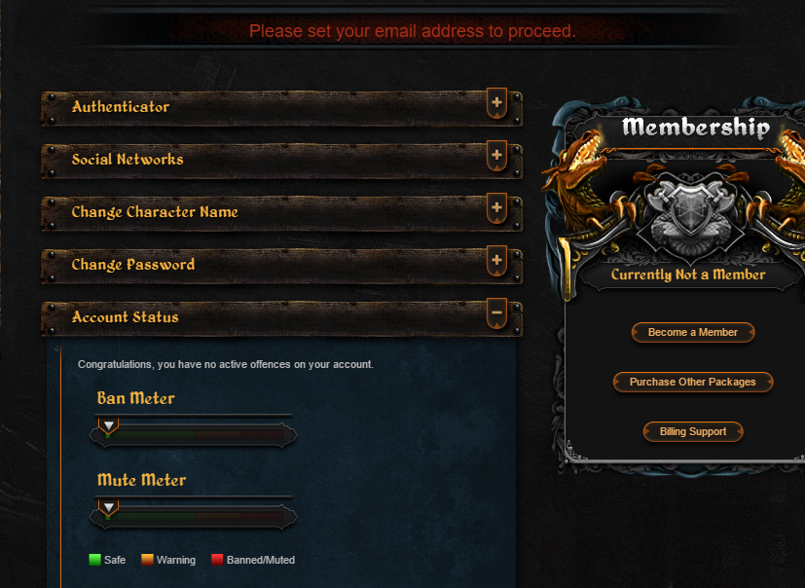805x588 pixels.
Task: Click the Ban Meter triangle marker
Action: [108, 425]
